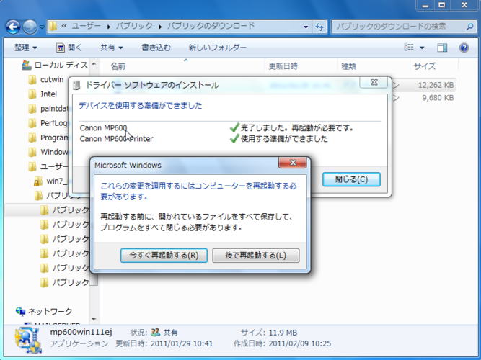Sort by the サイズ column header
The width and height of the screenshot is (481, 360).
[x=425, y=66]
